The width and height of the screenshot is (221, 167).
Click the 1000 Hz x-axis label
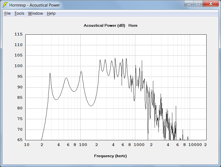coord(139,145)
